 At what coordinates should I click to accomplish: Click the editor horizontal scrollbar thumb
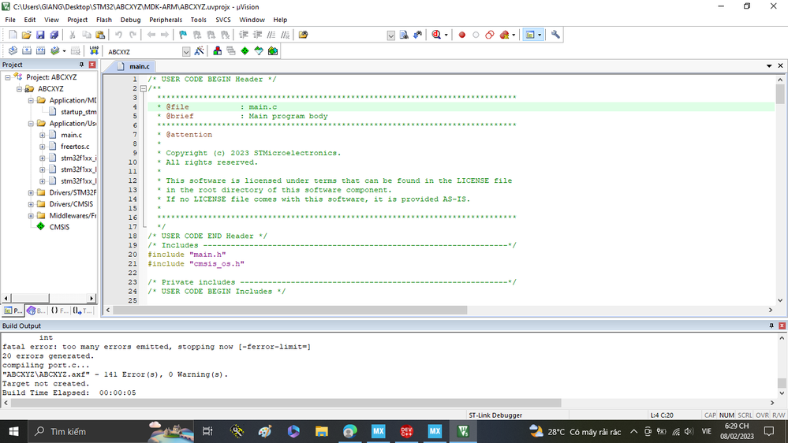point(290,310)
